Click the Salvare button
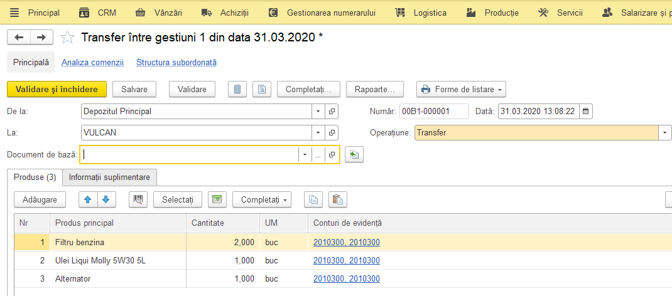This screenshot has height=296, width=672. pos(134,90)
